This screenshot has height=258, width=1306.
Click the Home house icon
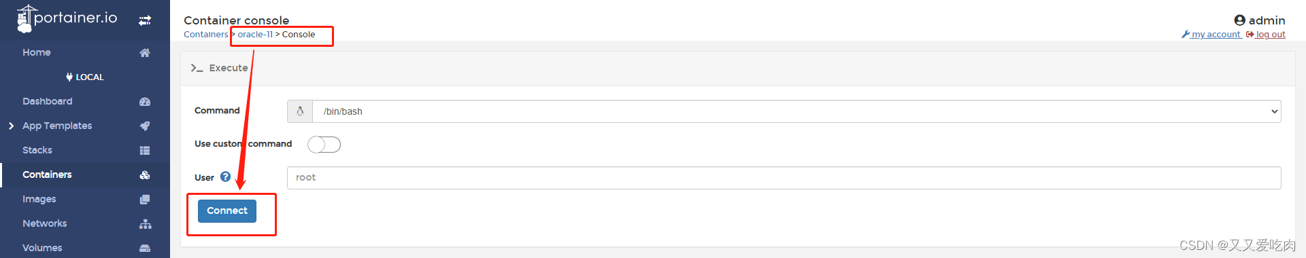pyautogui.click(x=145, y=53)
